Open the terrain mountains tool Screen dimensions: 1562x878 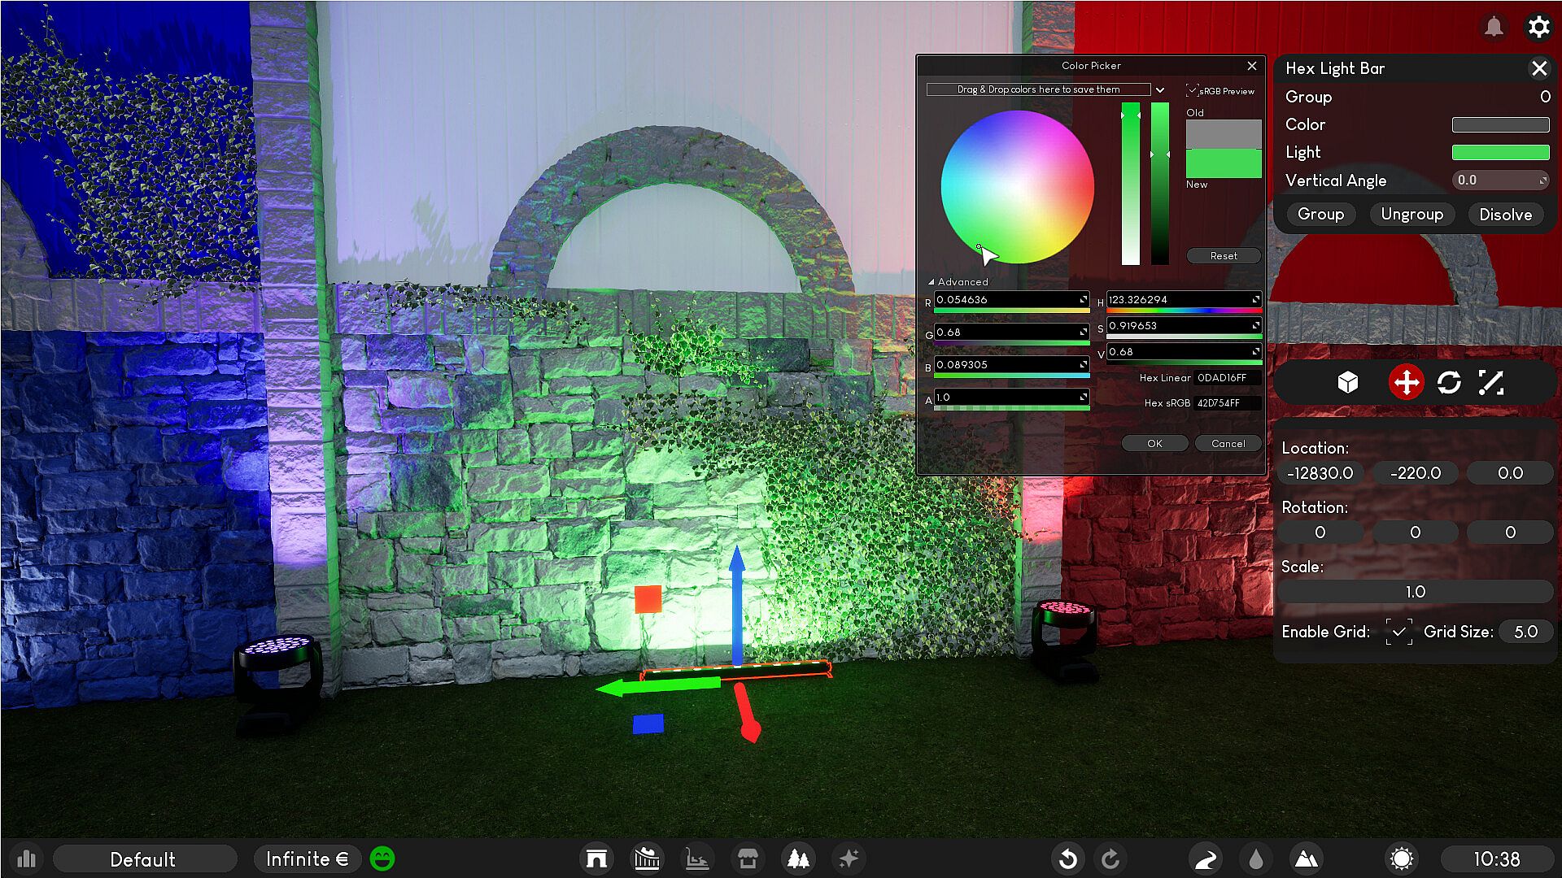(1306, 858)
